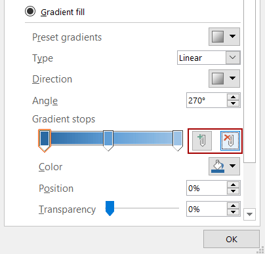
Task: Click inside the Position percentage field
Action: pos(207,188)
